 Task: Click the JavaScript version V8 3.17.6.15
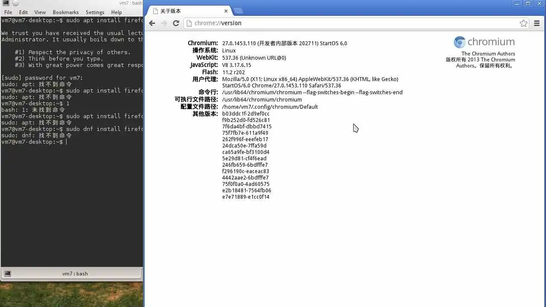237,65
